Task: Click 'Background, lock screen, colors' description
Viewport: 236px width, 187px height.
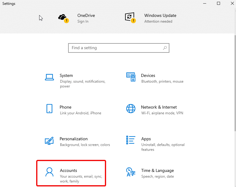Action: click(85, 145)
